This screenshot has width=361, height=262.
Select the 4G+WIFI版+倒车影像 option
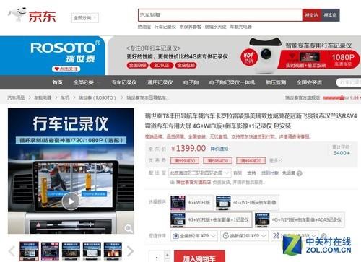tap(248, 203)
